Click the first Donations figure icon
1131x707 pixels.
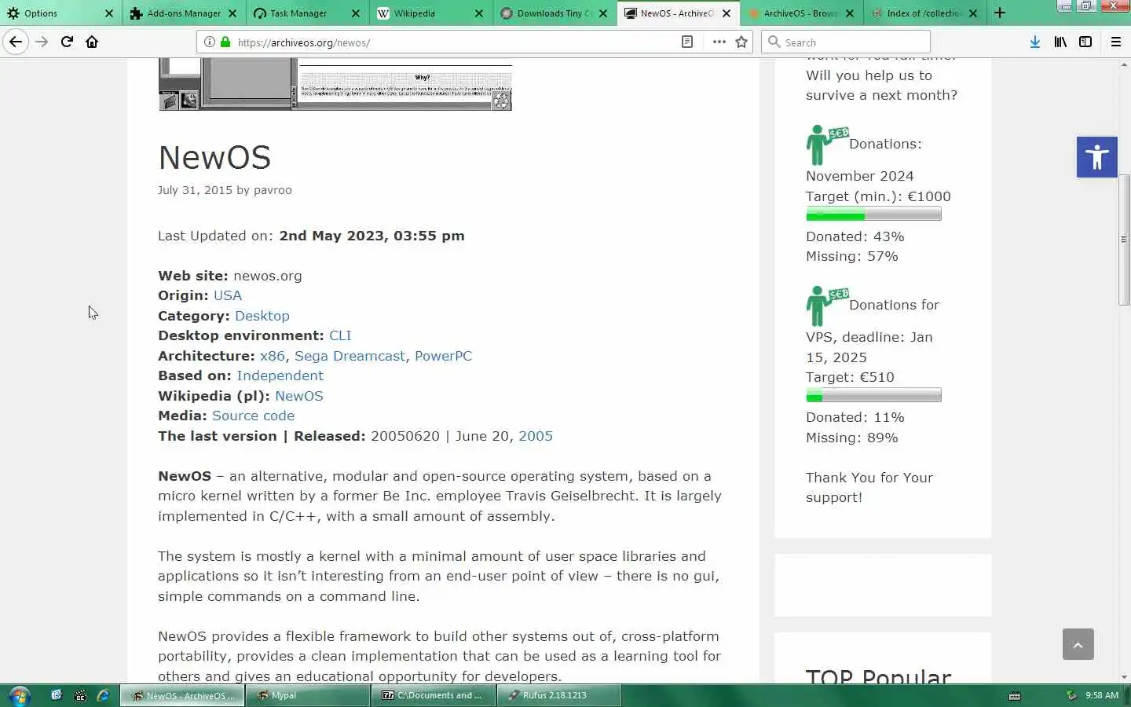point(826,145)
